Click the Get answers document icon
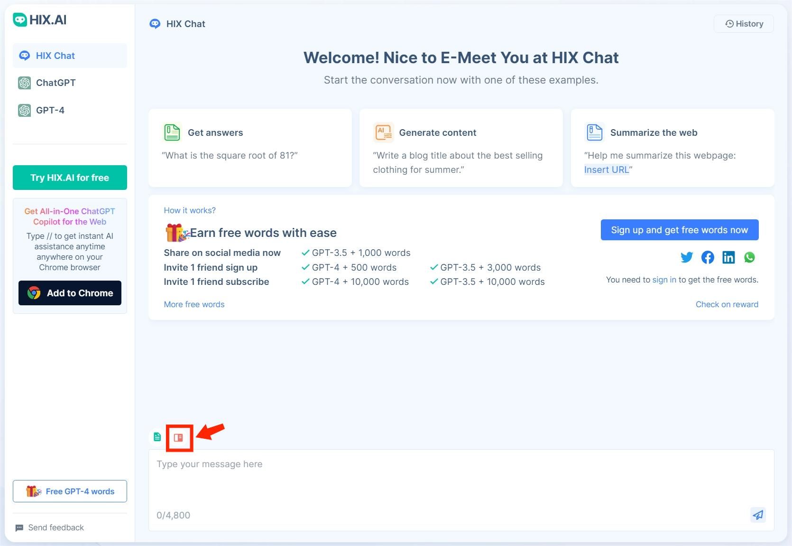This screenshot has width=792, height=546. (172, 132)
